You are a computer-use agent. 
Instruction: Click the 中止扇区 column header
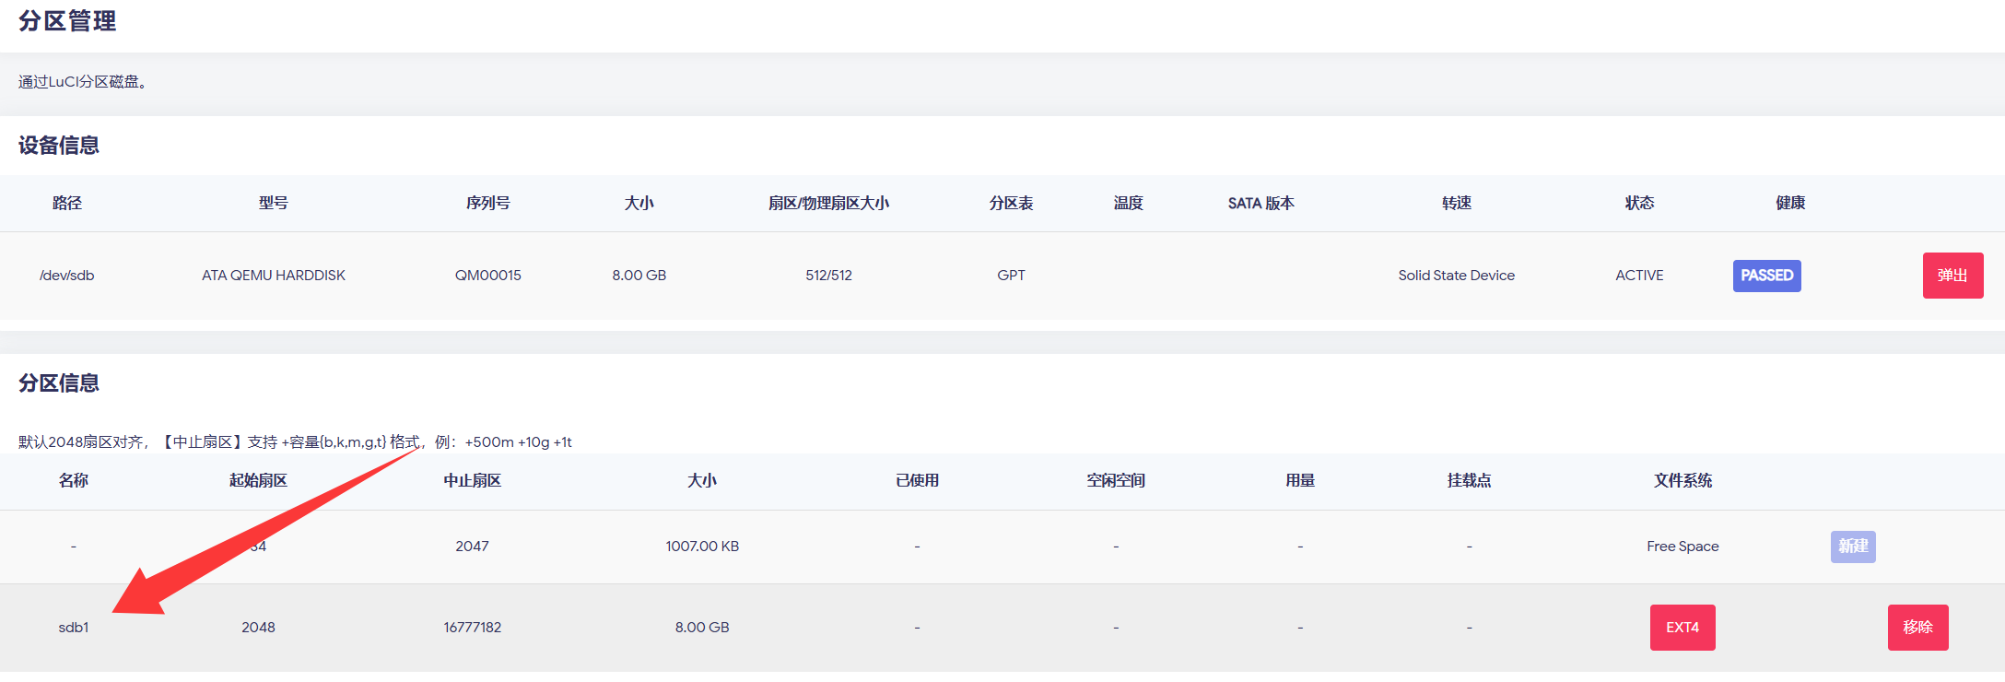(x=472, y=480)
